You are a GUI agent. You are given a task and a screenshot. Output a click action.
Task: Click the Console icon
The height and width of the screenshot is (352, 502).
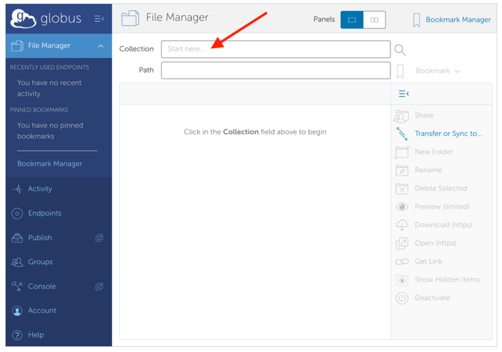point(17,286)
